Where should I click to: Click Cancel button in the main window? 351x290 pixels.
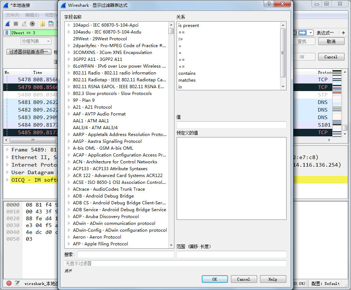click(331, 57)
